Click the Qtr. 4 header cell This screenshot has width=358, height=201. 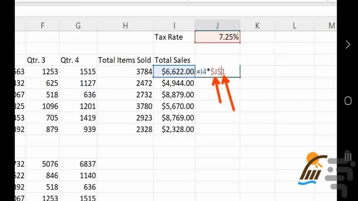click(78, 60)
